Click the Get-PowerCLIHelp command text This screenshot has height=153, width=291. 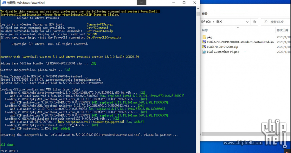point(100,31)
